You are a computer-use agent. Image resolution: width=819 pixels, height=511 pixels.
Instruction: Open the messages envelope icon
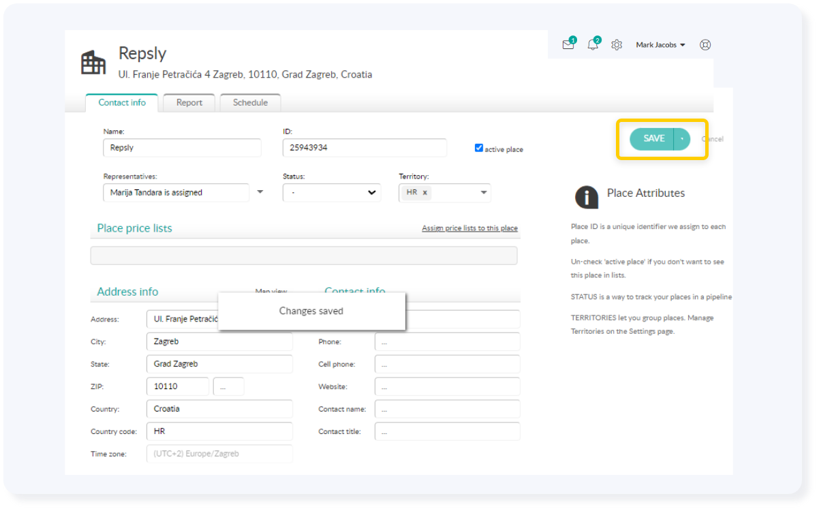coord(568,45)
